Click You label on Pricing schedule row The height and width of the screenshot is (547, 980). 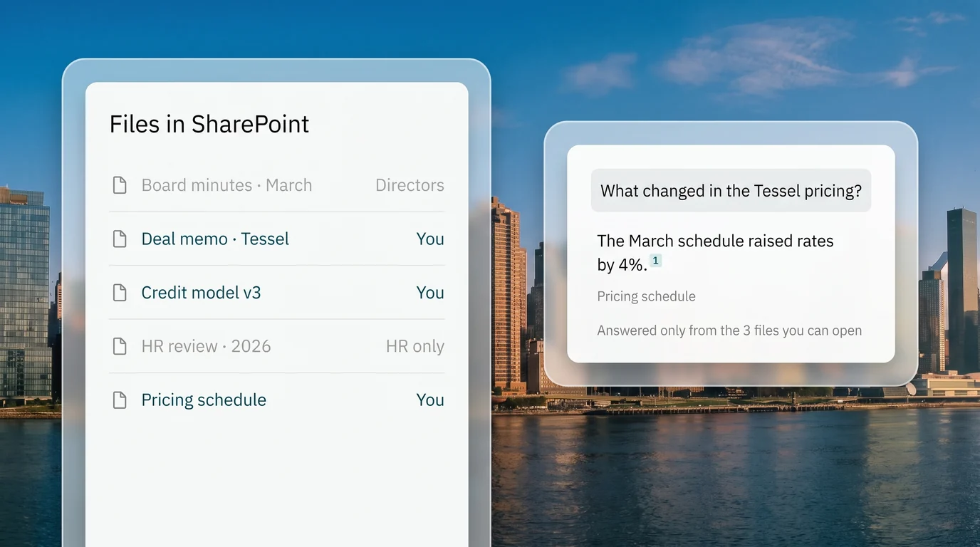pos(430,400)
